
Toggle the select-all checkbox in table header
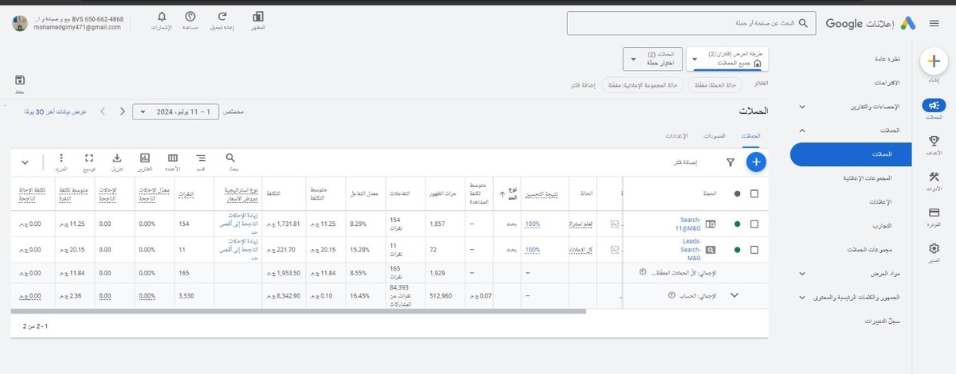pos(754,193)
